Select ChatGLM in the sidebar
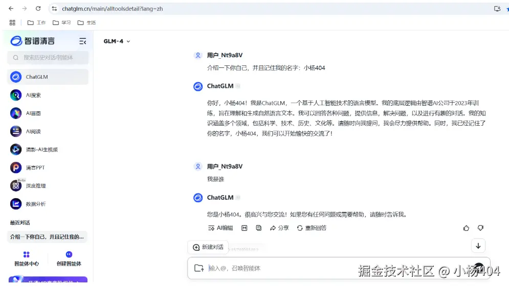Viewport: 509px width, 287px height. tap(48, 77)
